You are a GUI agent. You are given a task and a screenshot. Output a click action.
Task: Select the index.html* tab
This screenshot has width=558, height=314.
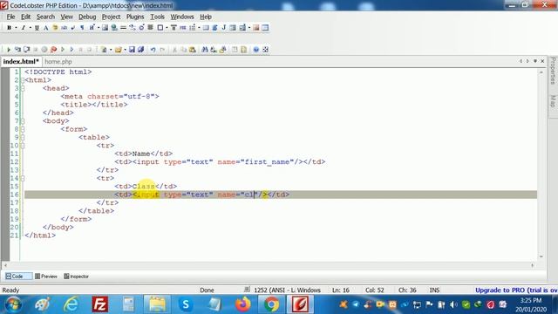(21, 62)
